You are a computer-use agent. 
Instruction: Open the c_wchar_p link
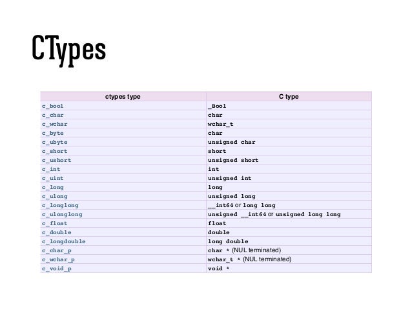pos(58,259)
